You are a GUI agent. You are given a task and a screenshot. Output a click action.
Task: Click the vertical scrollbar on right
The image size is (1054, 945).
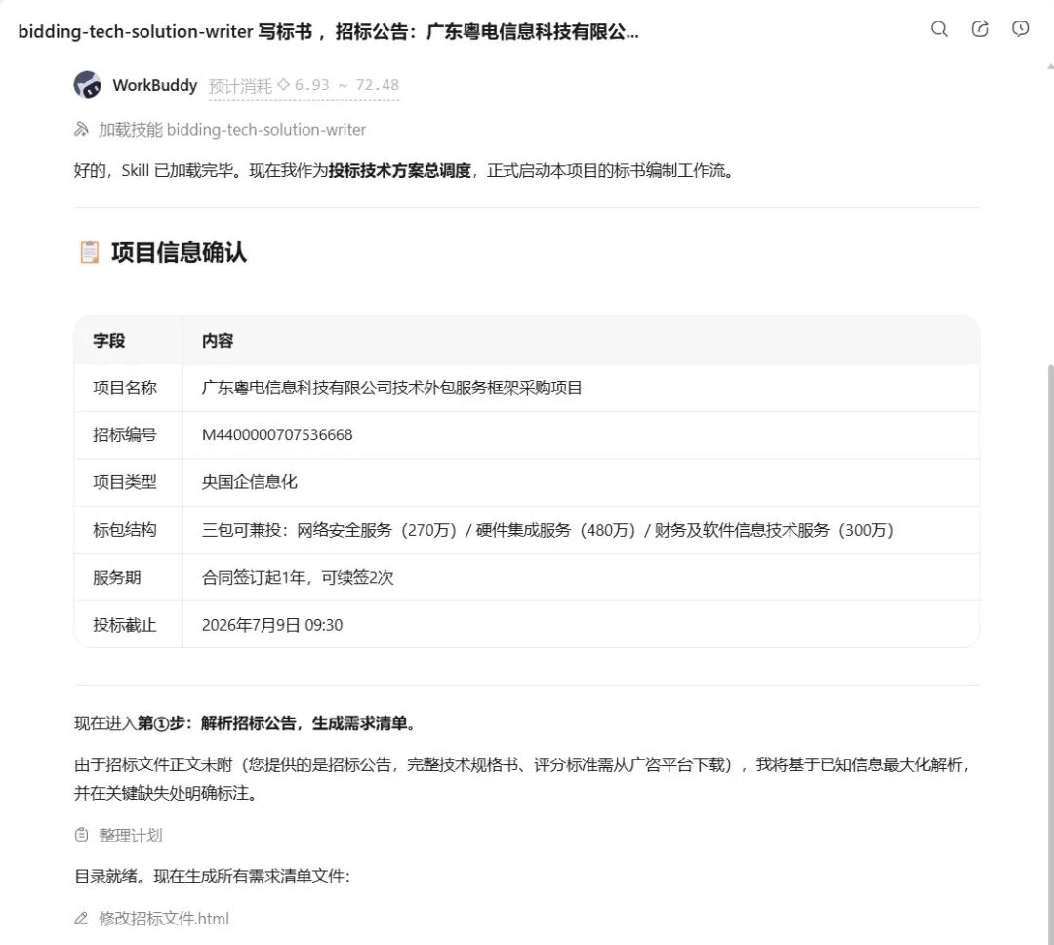[1050, 652]
